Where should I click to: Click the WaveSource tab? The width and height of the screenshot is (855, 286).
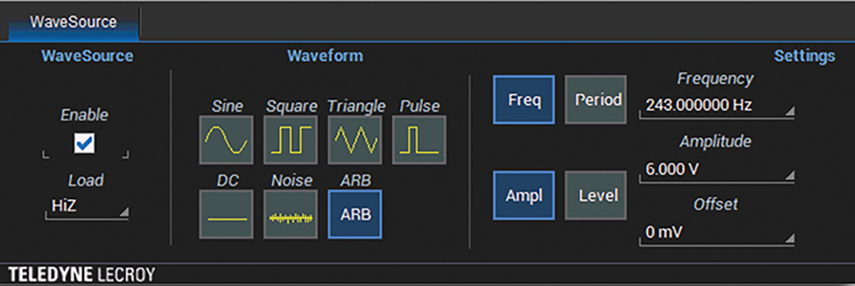(73, 22)
